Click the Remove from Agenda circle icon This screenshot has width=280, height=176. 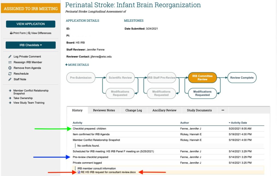pos(10,68)
